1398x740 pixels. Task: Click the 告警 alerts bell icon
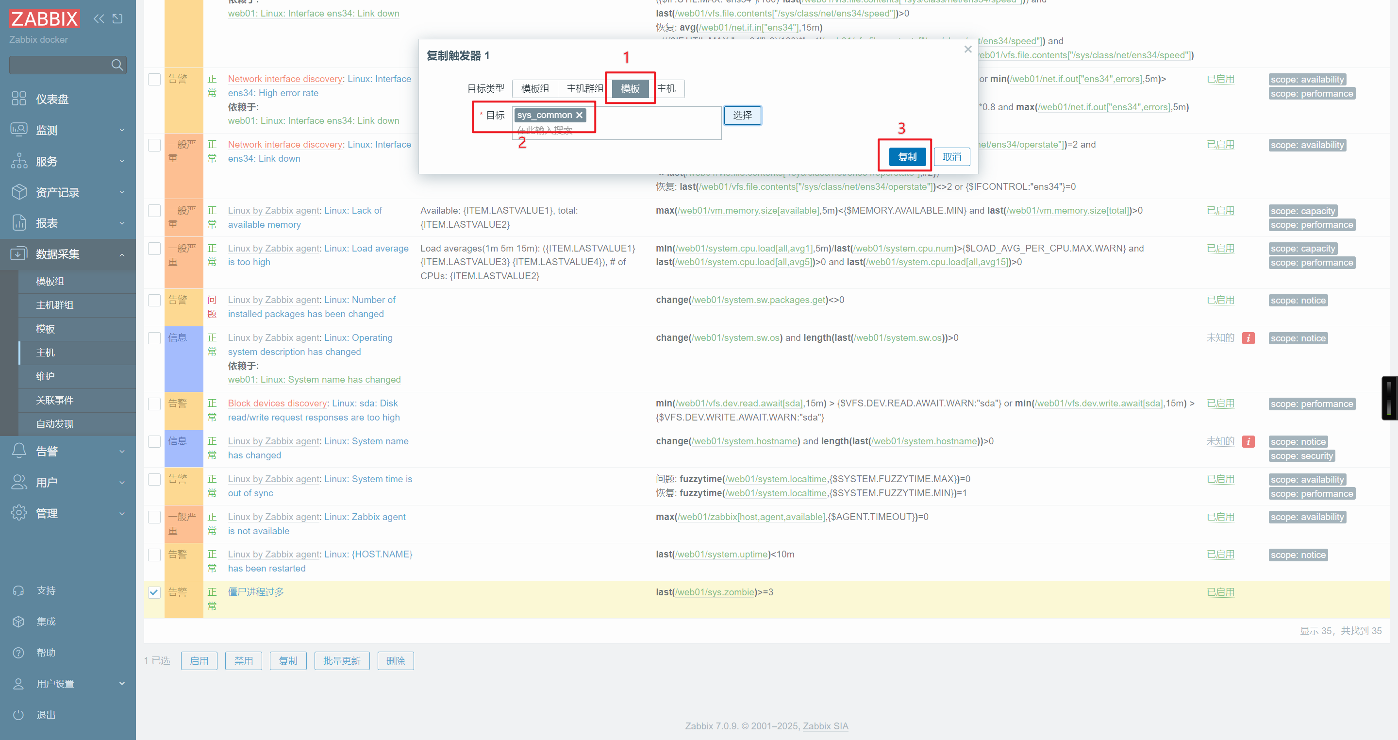[19, 451]
